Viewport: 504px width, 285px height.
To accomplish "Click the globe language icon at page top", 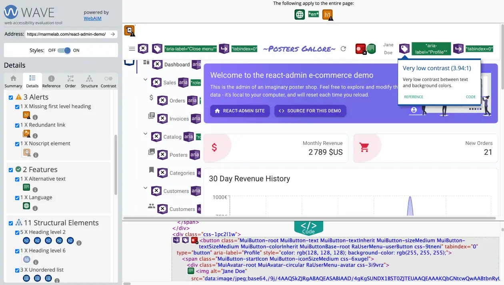I will (x=300, y=15).
